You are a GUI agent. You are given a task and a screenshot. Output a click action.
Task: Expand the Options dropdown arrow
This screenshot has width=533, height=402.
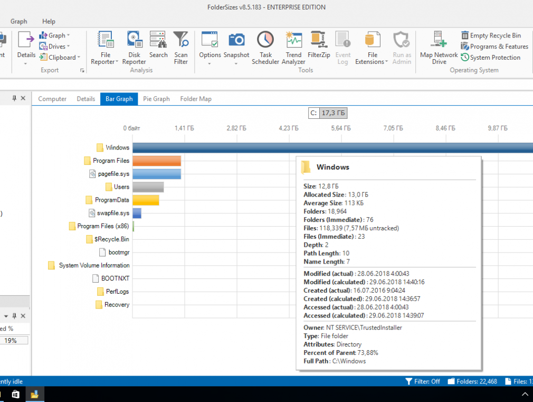pos(210,63)
